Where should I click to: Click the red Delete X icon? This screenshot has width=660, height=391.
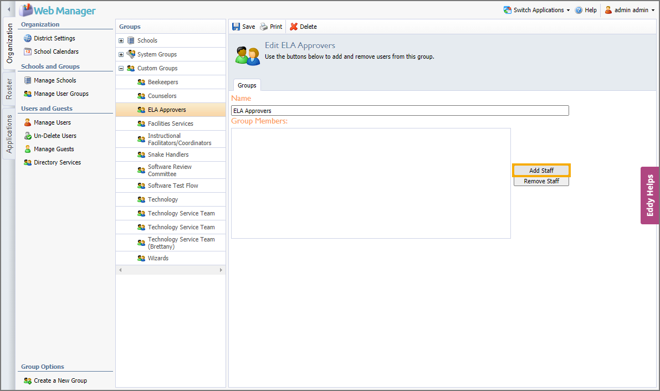pos(294,27)
